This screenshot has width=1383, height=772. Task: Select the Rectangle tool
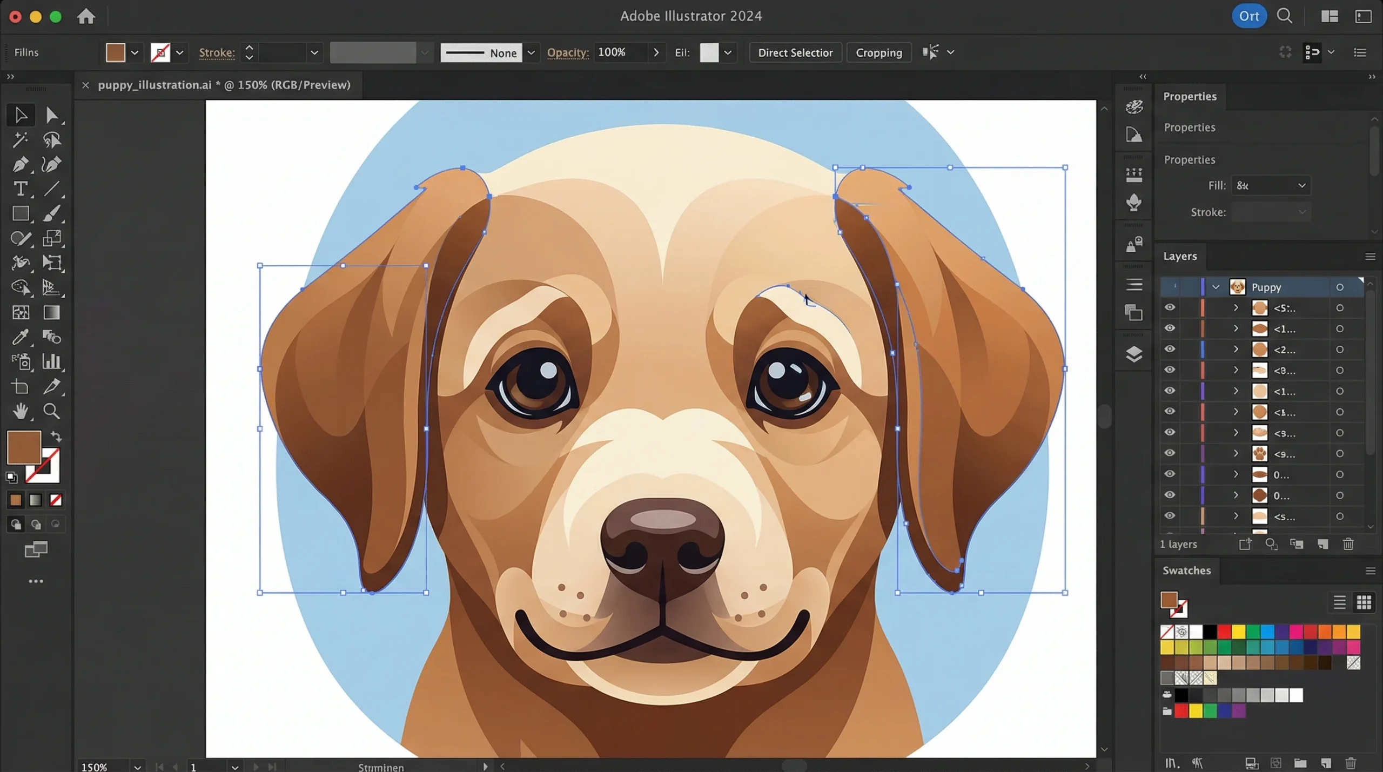coord(21,214)
